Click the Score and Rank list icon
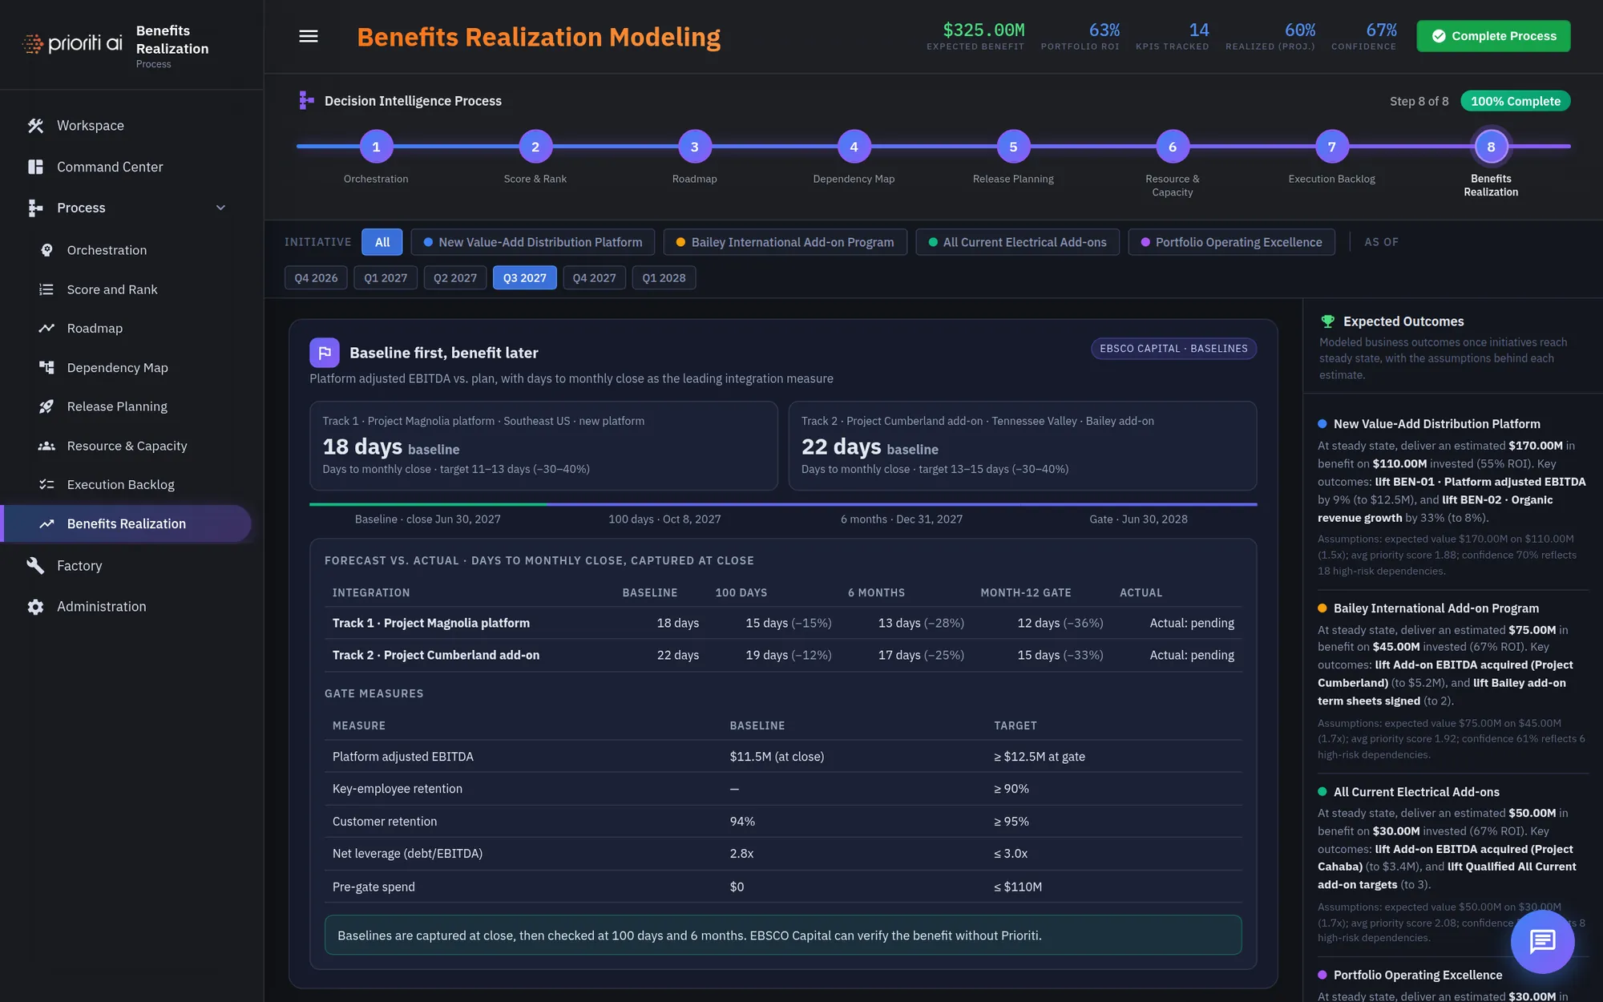Viewport: 1603px width, 1002px height. click(46, 289)
